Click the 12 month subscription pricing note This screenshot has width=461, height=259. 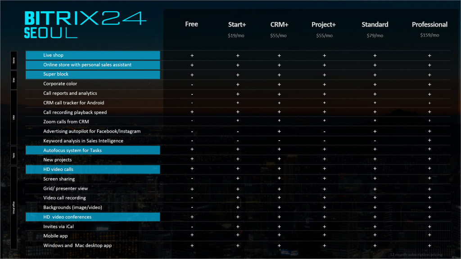coord(416,255)
